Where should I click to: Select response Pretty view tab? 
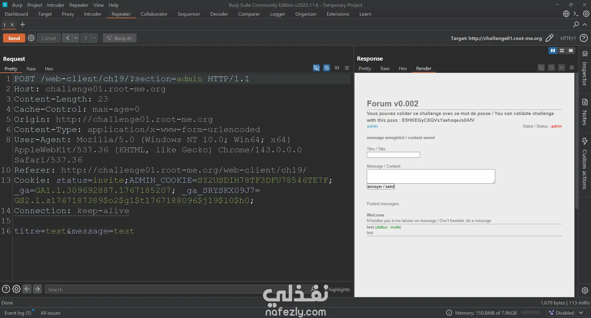coord(365,68)
